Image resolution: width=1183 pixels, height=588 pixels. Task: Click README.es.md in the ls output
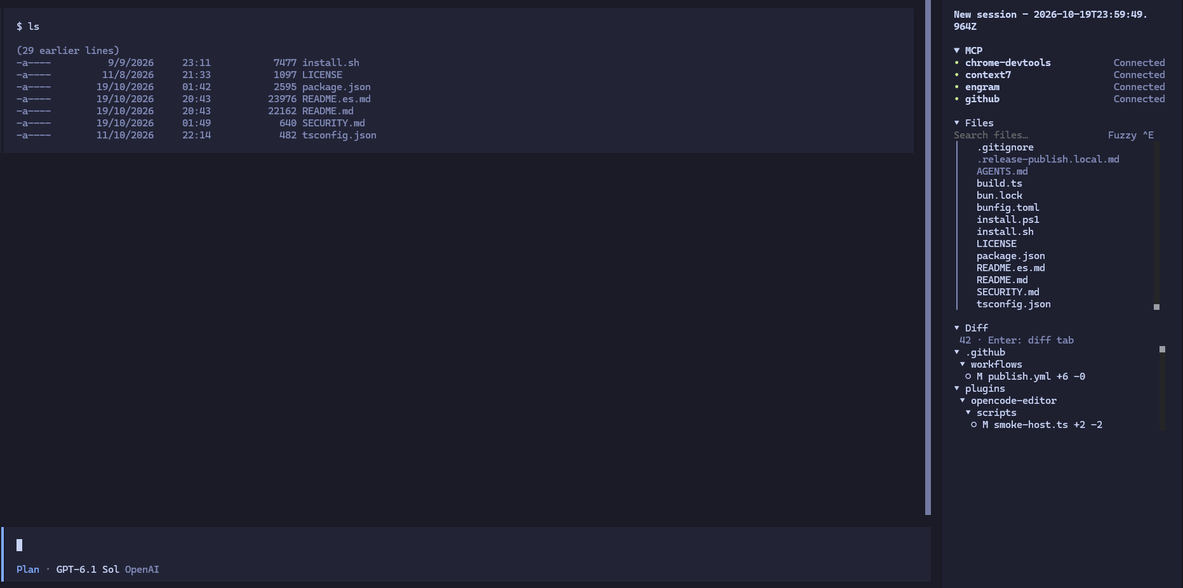point(337,99)
